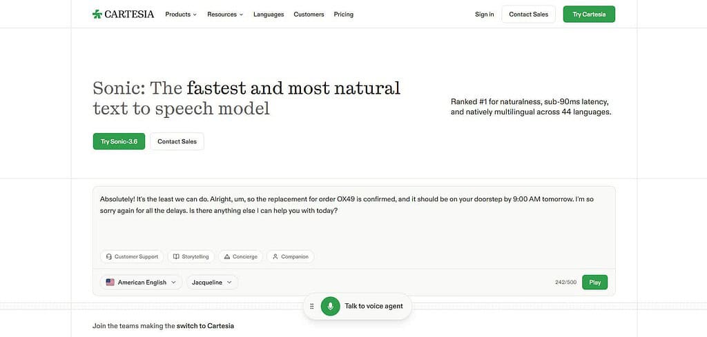View the Pricing page
The image size is (707, 337).
[x=344, y=14]
